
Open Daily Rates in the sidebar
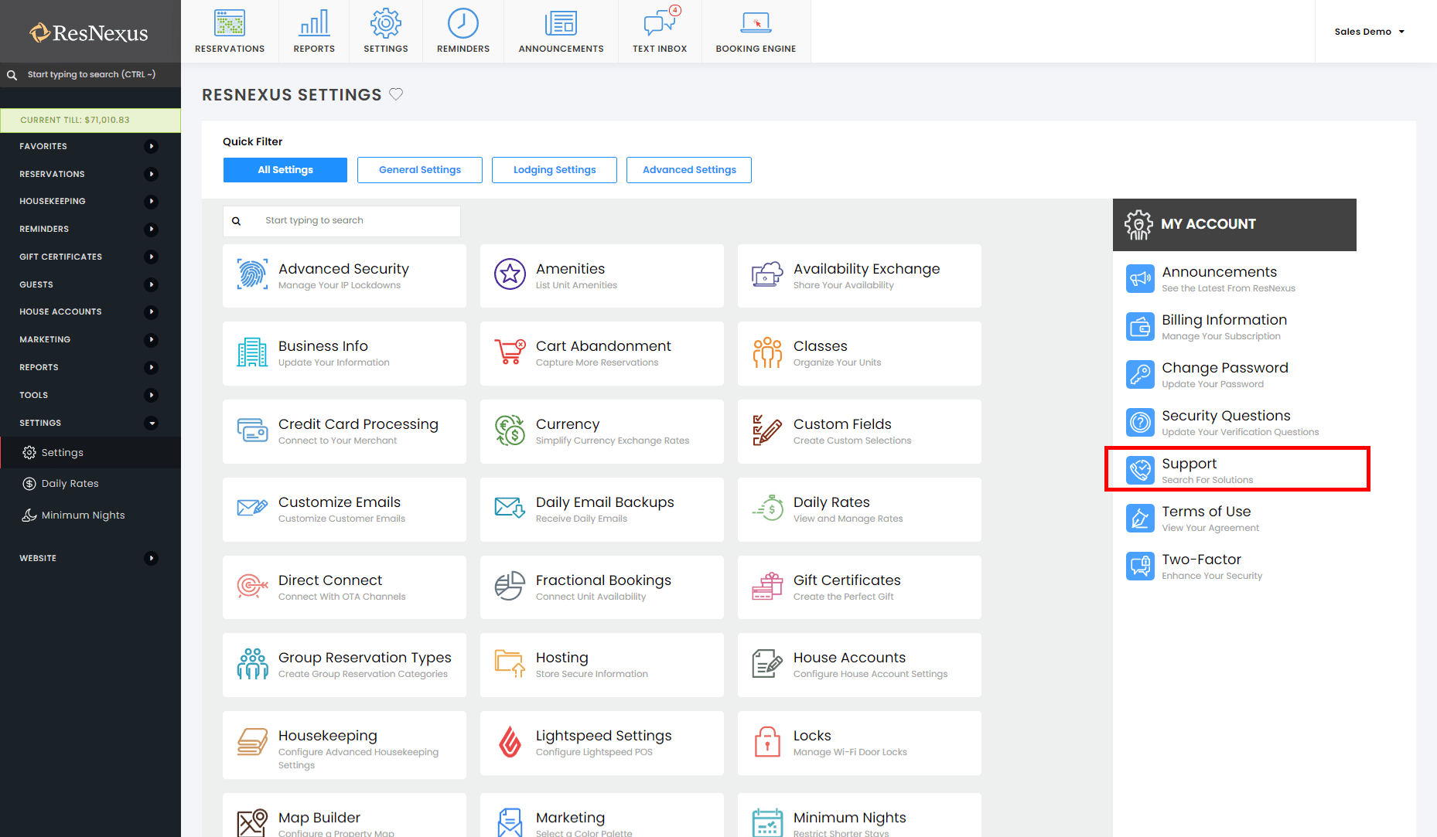point(70,484)
